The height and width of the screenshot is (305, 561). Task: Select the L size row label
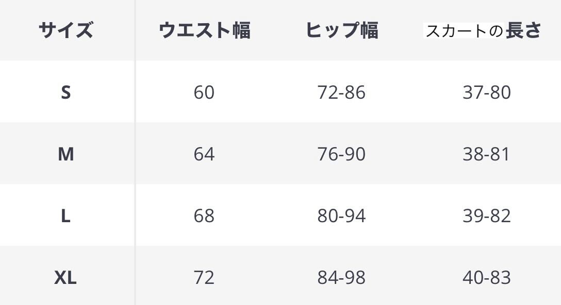point(65,216)
